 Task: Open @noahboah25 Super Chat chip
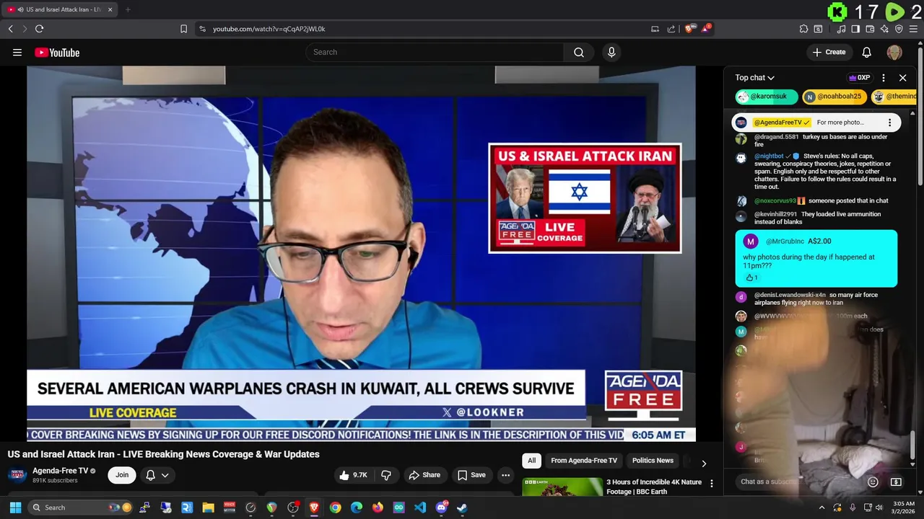click(x=834, y=97)
